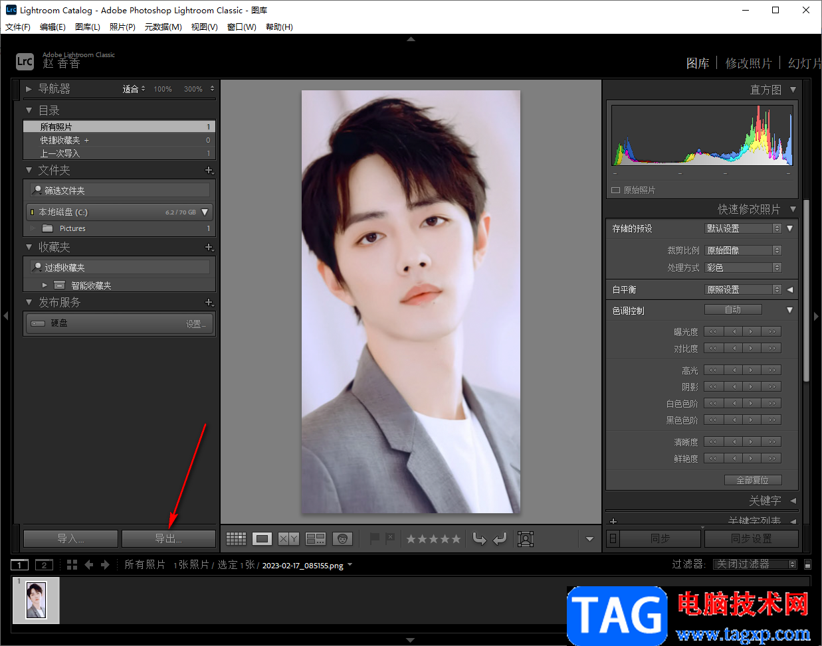Viewport: 822px width, 646px height.
Task: Select photo thumbnail in filmstrip
Action: tap(36, 600)
